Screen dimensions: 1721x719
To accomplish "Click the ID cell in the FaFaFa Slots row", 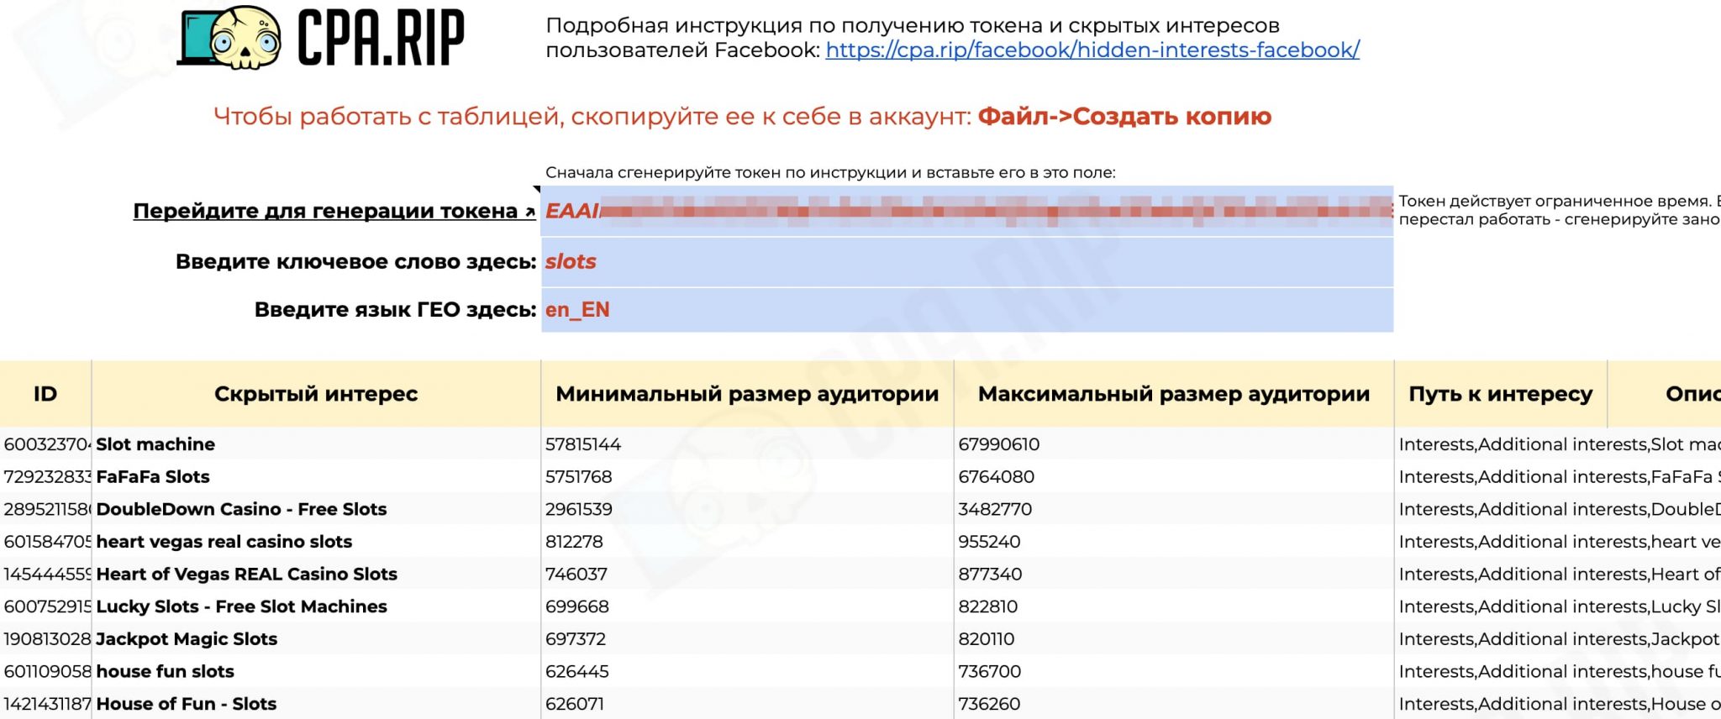I will [x=45, y=477].
